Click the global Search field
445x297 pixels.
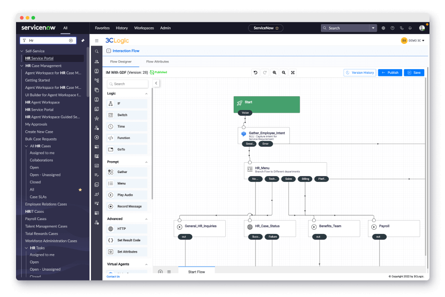[345, 28]
